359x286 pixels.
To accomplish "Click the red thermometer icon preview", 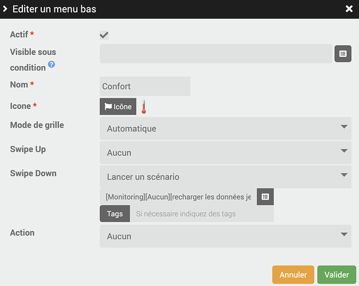I will coord(144,106).
